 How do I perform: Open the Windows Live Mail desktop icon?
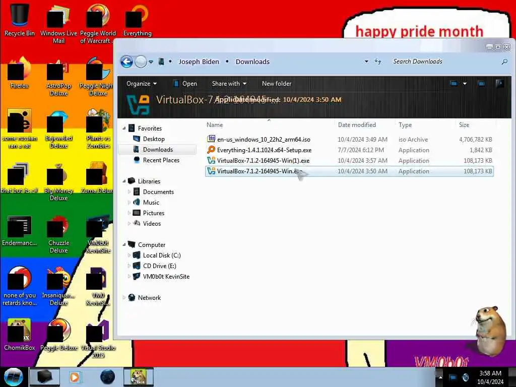tap(58, 24)
